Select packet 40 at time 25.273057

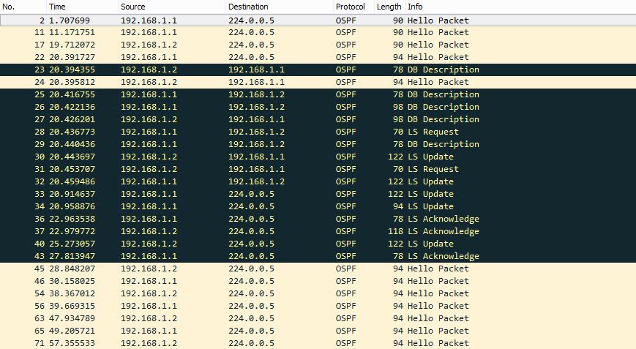(x=318, y=244)
